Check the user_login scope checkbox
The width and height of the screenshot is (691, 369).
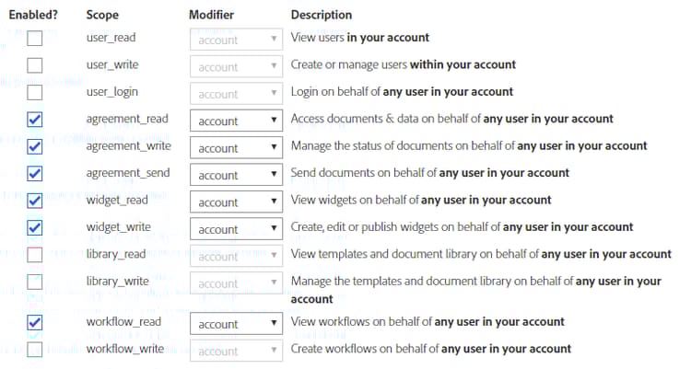(x=34, y=93)
